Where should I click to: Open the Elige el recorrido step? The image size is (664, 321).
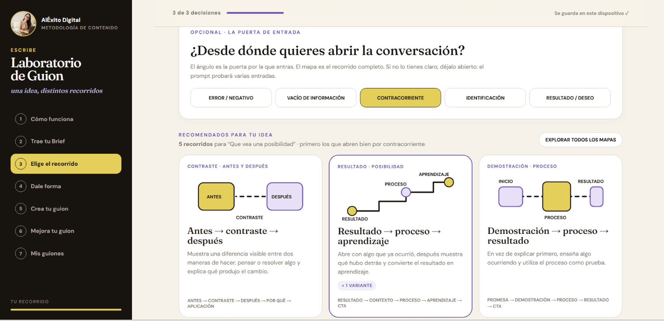click(x=66, y=164)
